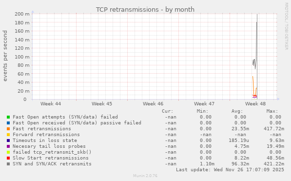Click the 'Forward retransmissions' legend label
291x181 pixels.
(46, 135)
